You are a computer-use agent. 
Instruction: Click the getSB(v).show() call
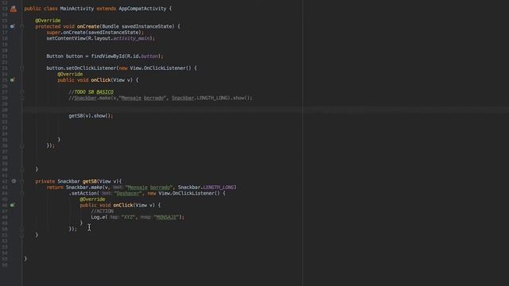[91, 116]
